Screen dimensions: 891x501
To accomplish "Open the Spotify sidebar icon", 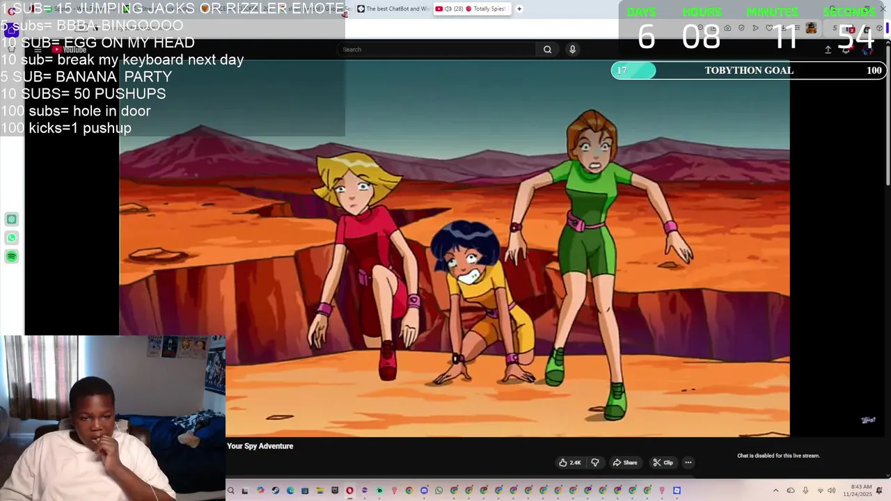I will [x=12, y=257].
